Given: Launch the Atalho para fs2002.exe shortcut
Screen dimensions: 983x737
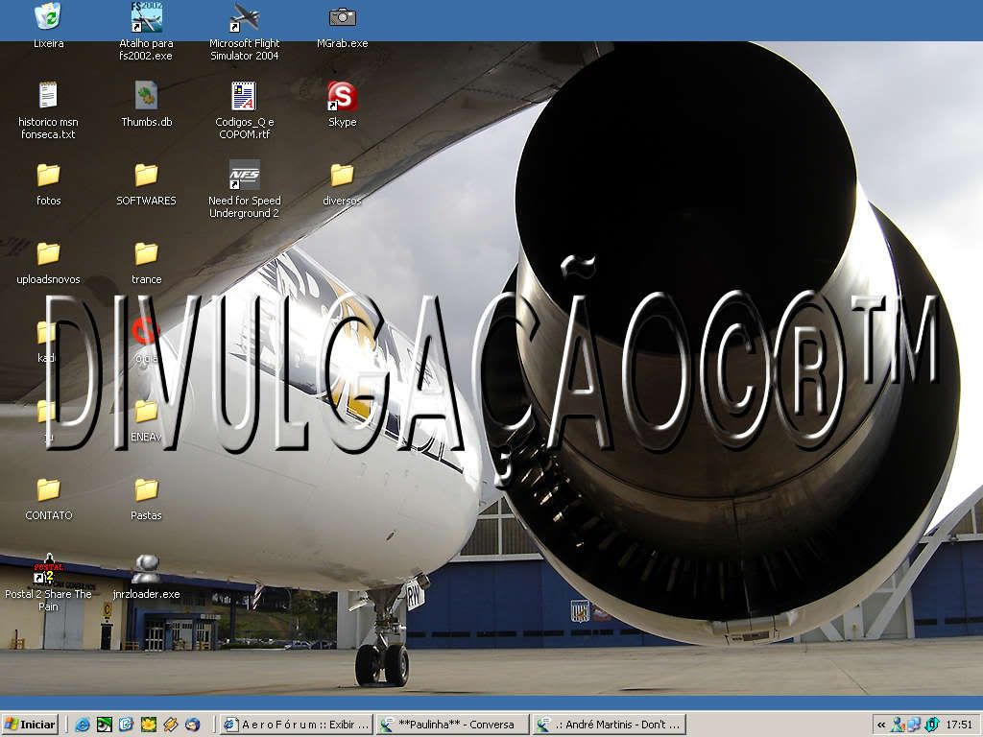Looking at the screenshot, I should [x=146, y=17].
